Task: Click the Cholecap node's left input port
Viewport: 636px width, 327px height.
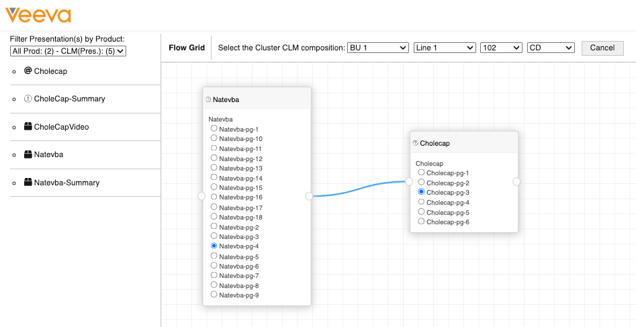Action: 409,181
